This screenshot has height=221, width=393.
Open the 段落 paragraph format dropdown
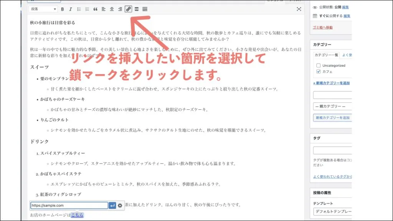[43, 9]
